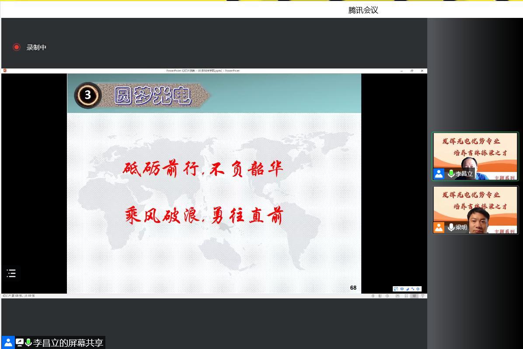Click the green microphone icon in bottom label

[28, 342]
